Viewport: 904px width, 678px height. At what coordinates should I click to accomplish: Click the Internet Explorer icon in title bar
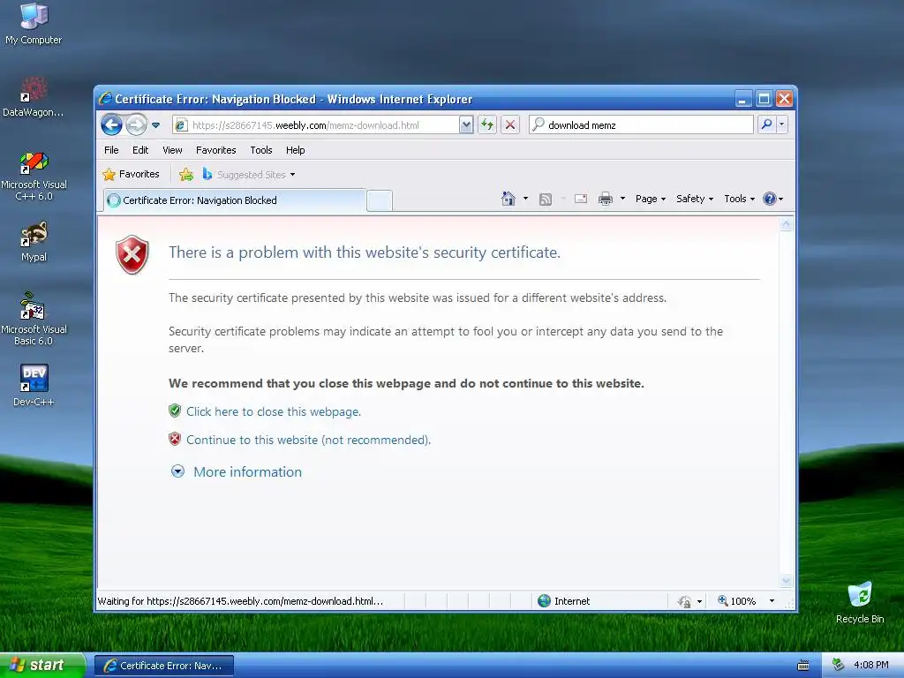pyautogui.click(x=105, y=99)
